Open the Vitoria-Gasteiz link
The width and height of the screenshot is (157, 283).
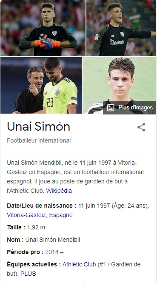tap(26, 215)
